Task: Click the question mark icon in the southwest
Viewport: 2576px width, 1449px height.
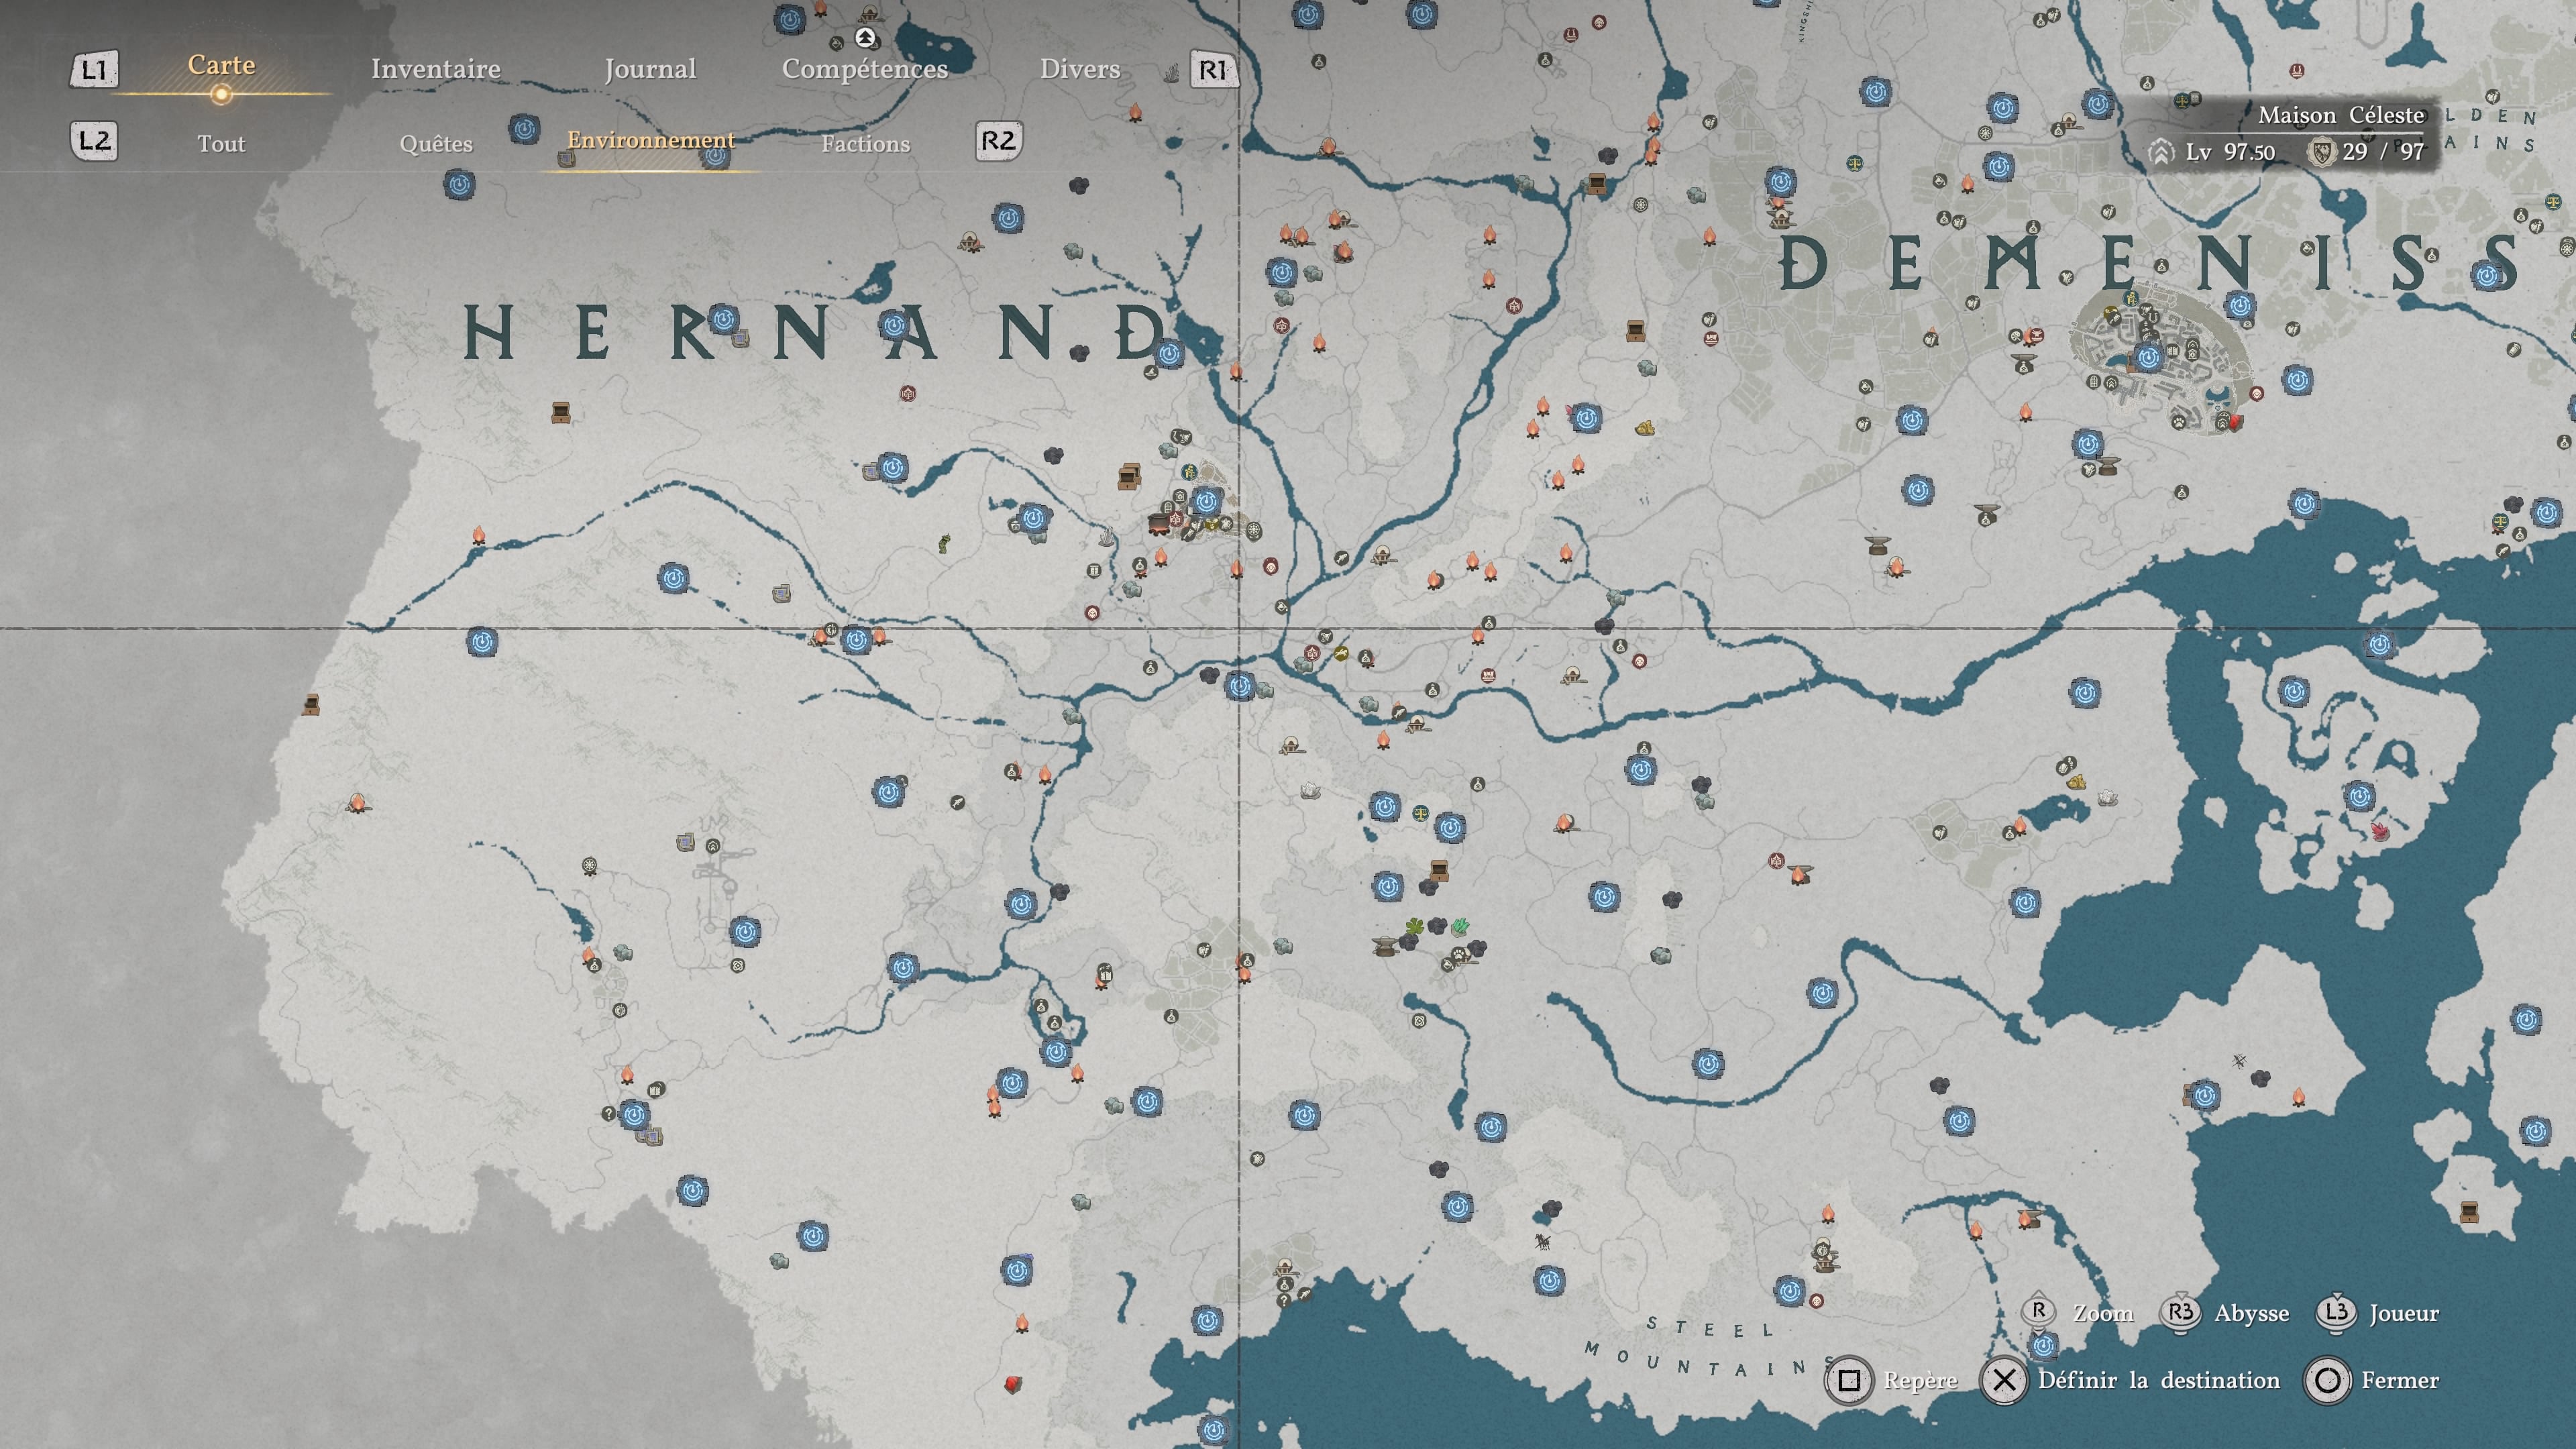Action: coord(608,1113)
